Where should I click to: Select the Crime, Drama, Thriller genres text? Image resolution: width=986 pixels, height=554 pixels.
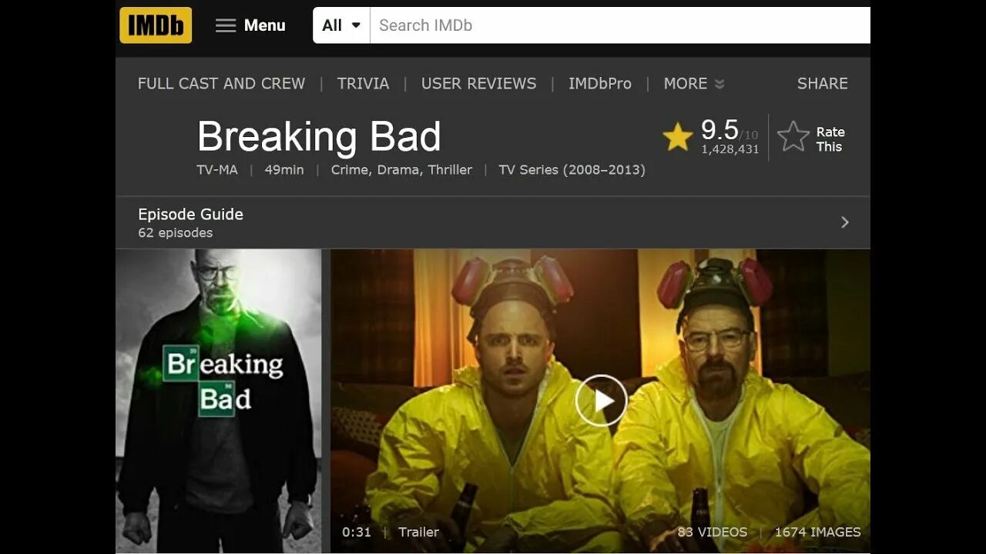401,169
